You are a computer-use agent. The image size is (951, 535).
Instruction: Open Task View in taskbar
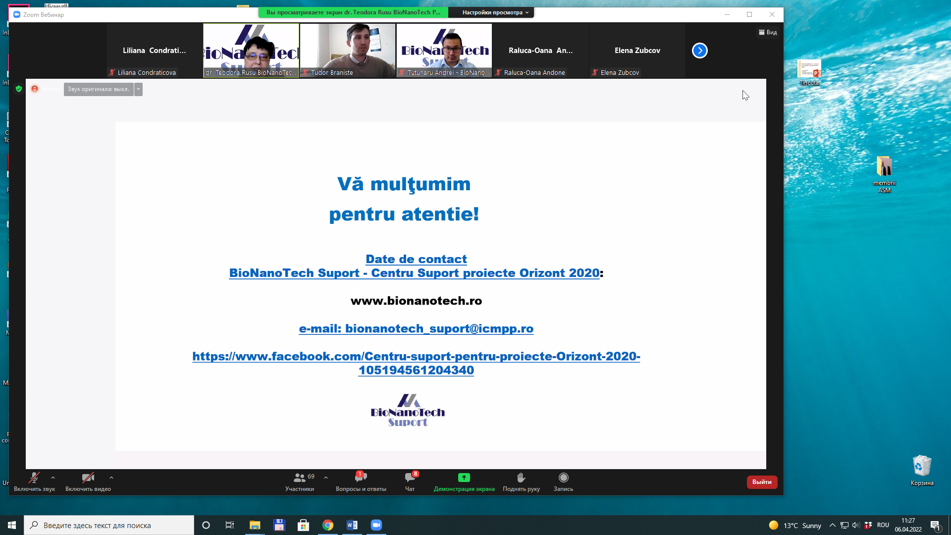230,525
